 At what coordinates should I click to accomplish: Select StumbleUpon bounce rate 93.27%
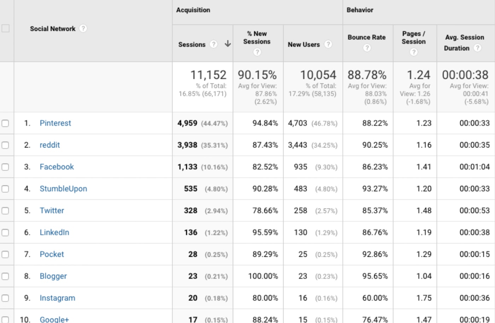tap(375, 189)
